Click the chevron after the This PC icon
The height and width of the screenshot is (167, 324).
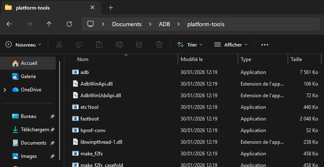103,24
